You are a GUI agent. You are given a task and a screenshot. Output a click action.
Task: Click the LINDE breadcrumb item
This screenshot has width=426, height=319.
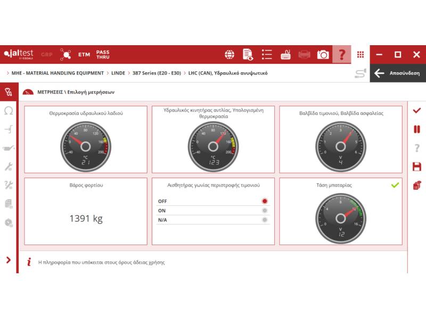pyautogui.click(x=118, y=73)
